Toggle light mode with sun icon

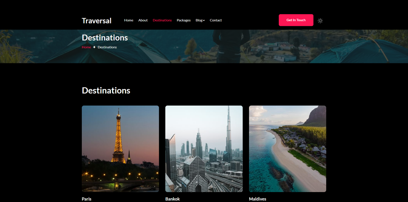tap(320, 21)
